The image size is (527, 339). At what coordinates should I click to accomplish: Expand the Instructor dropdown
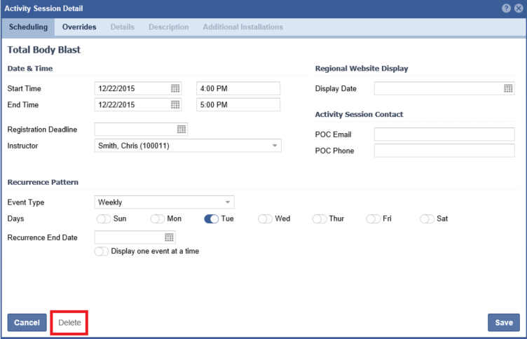click(275, 146)
